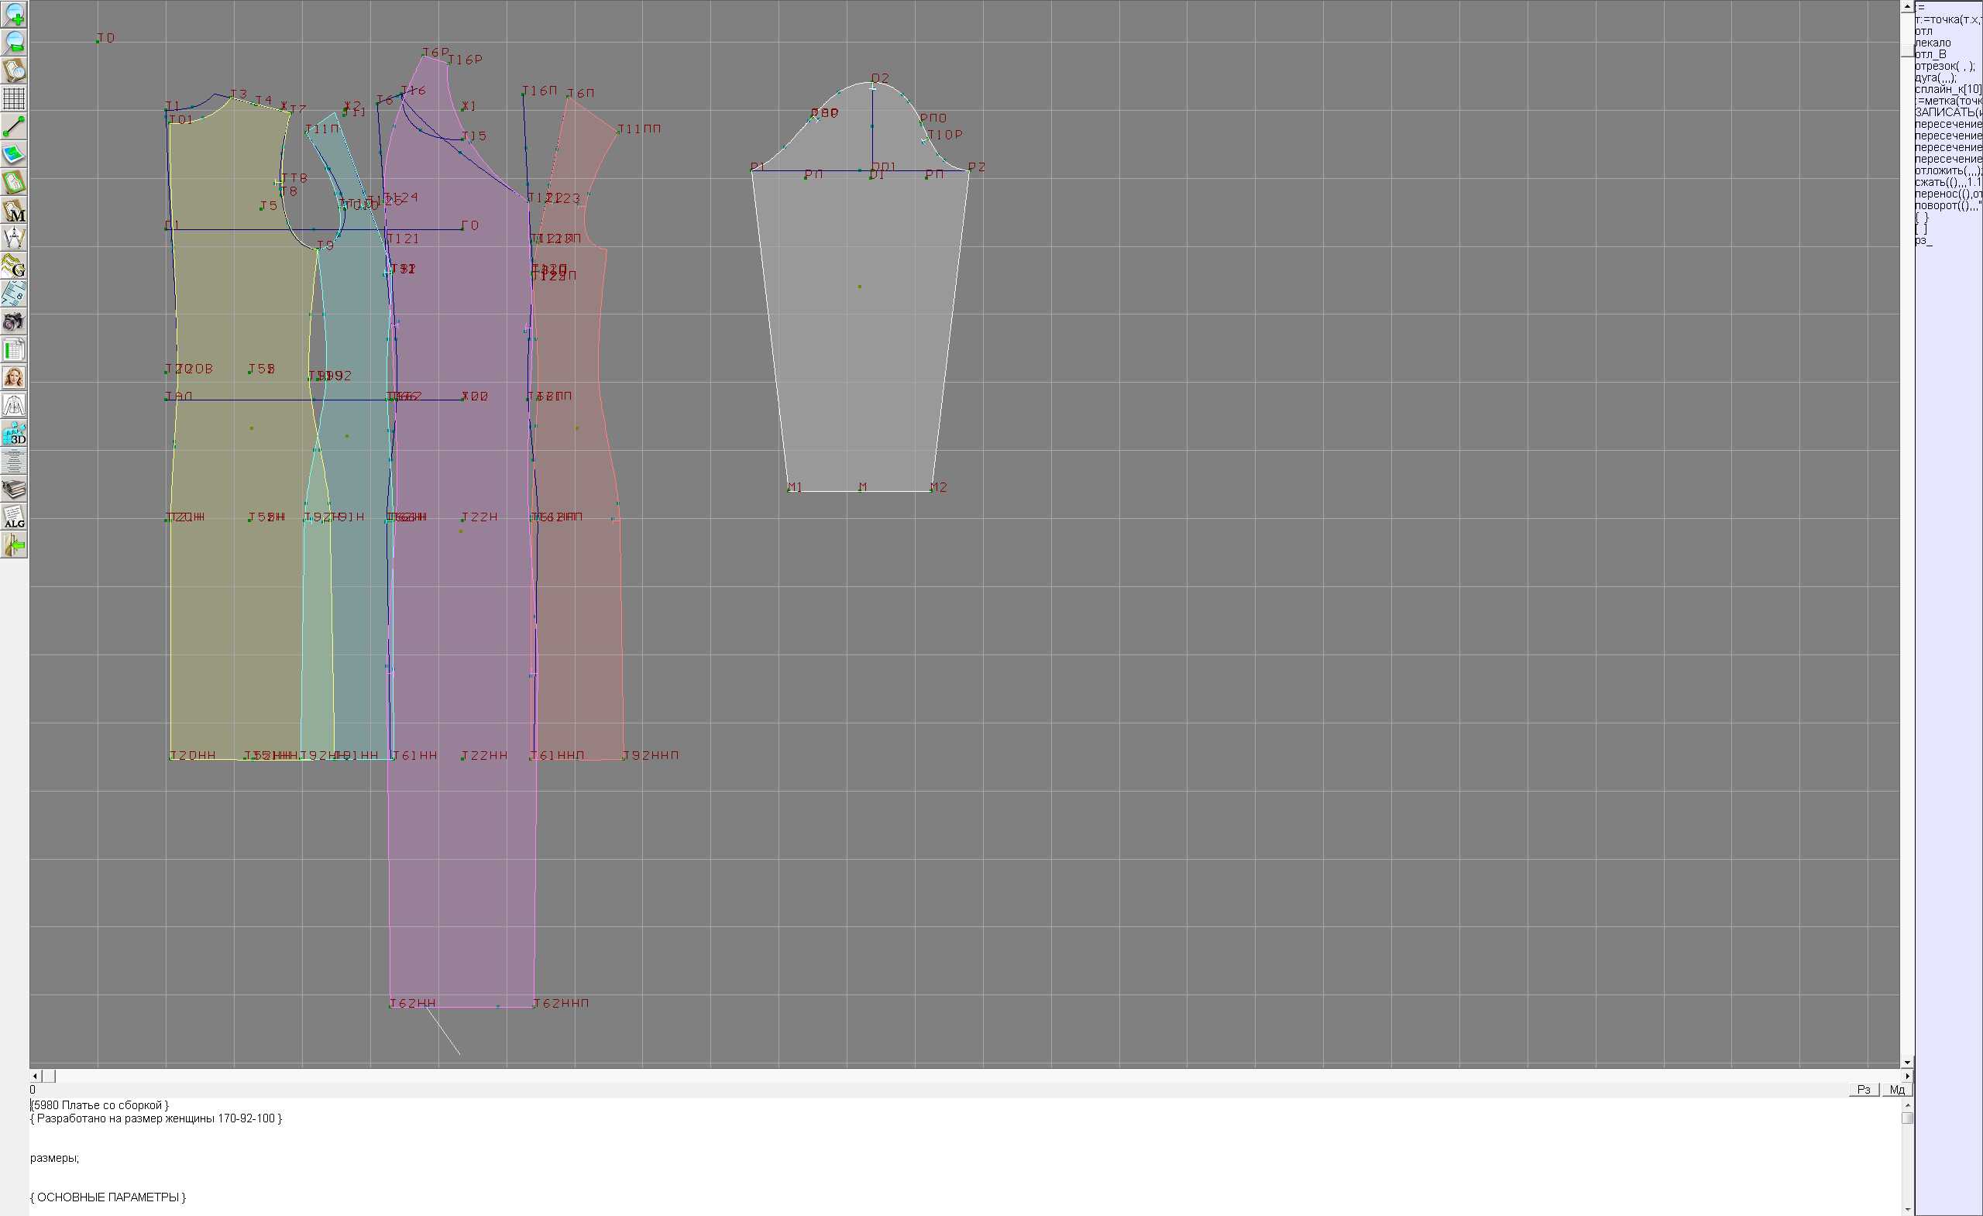Image resolution: width=1983 pixels, height=1216 pixels.
Task: Click the zoom in magnifier icon
Action: coord(14,15)
